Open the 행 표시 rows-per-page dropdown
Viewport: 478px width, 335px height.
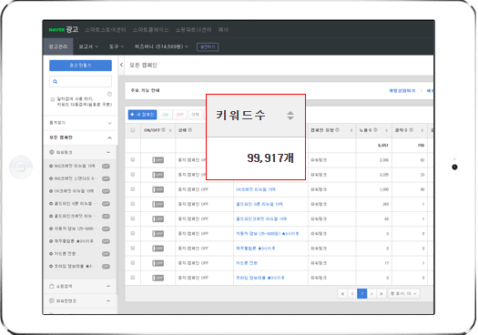coord(404,294)
